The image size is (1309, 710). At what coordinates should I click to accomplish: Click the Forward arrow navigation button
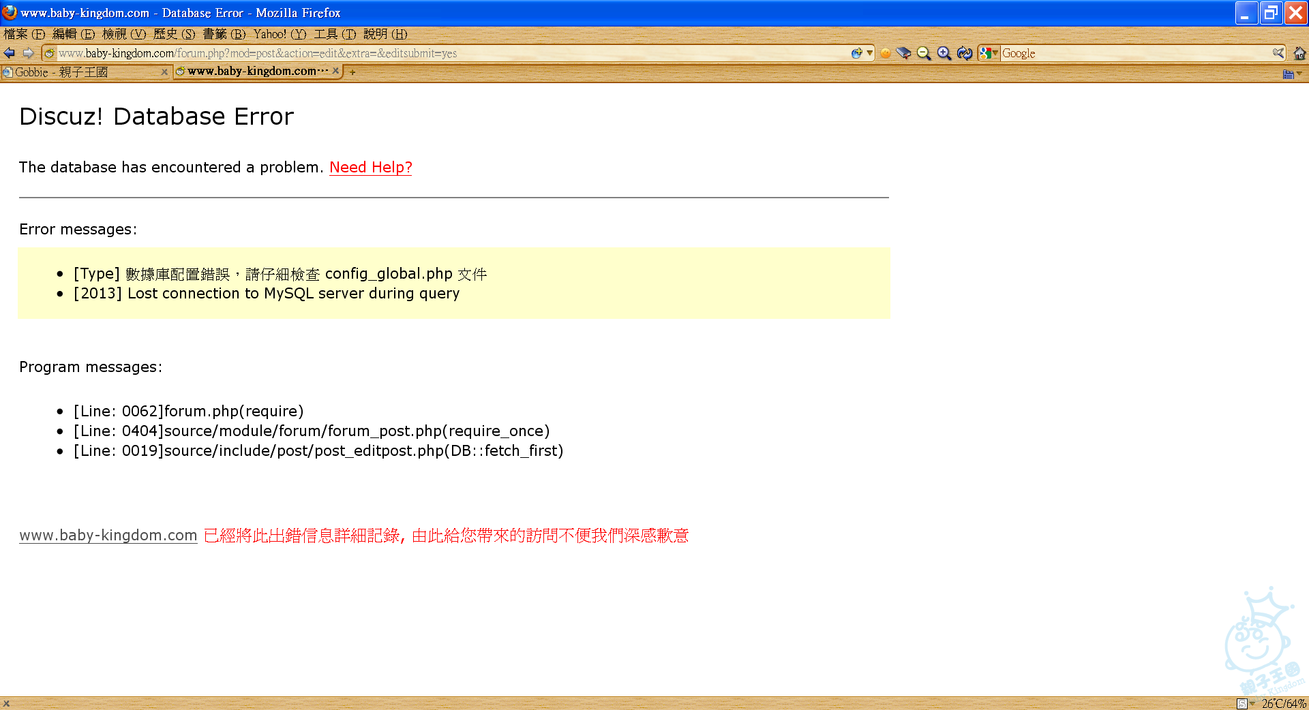pyautogui.click(x=28, y=53)
